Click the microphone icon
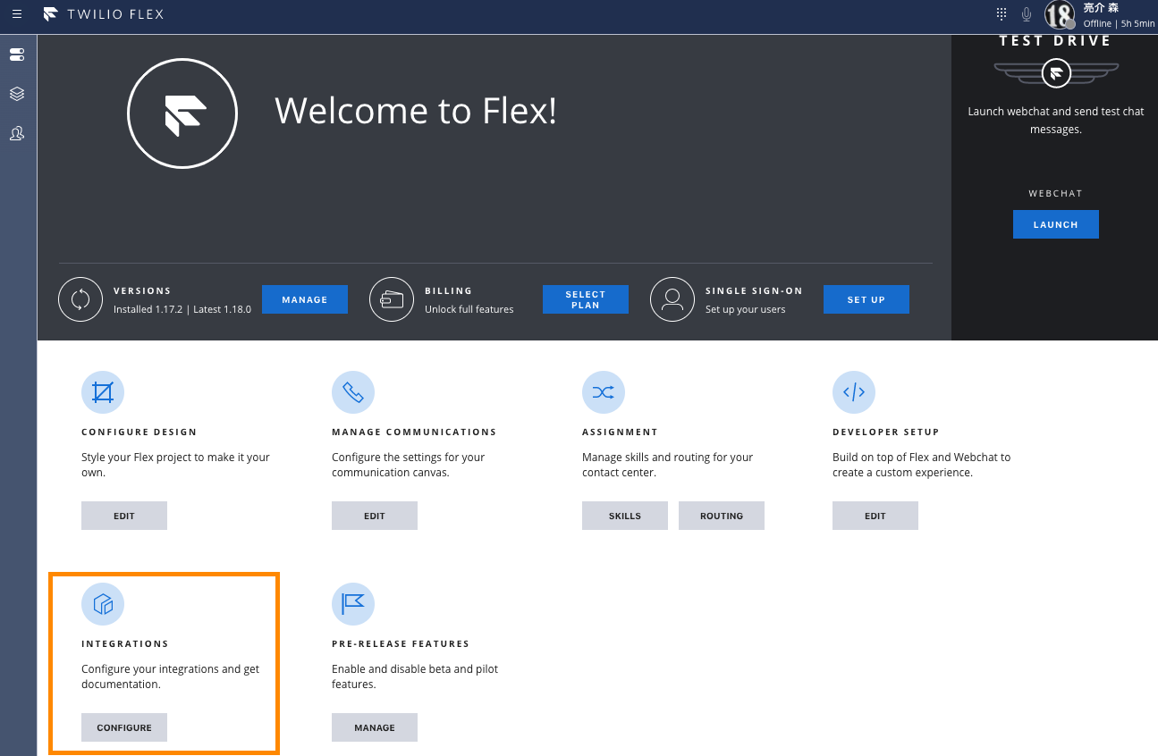This screenshot has width=1158, height=756. pos(1026,13)
